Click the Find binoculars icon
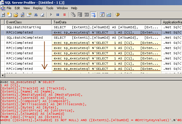Screen dimensions: 182x124 (x=36, y=15)
